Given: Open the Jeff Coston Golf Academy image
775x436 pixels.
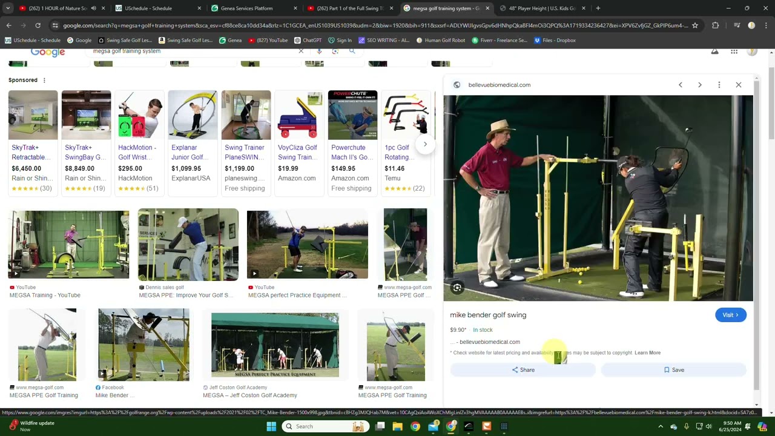Looking at the screenshot, I should [x=275, y=345].
